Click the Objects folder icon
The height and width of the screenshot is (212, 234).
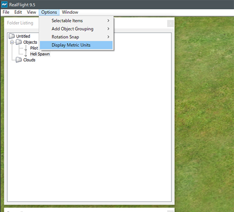point(19,42)
